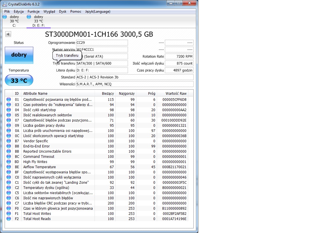332x233 pixels.
Task: Click the Oprogramowanie field CC29
Action: [x=102, y=43]
